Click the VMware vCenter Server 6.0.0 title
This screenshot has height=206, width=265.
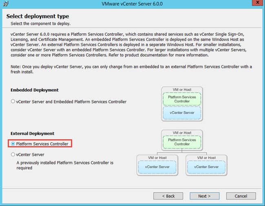point(132,4)
